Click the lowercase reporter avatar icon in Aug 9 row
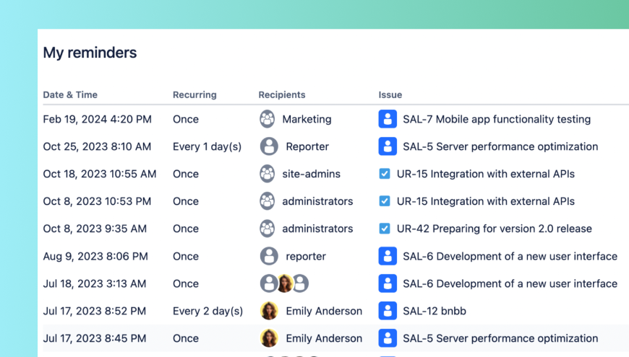629x357 pixels. click(x=269, y=256)
